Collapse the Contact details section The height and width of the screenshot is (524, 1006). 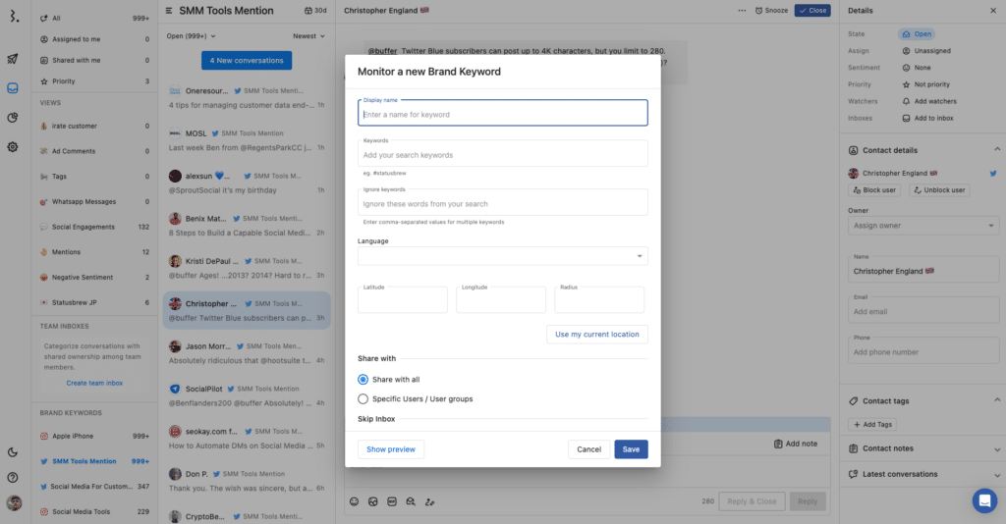click(x=997, y=149)
